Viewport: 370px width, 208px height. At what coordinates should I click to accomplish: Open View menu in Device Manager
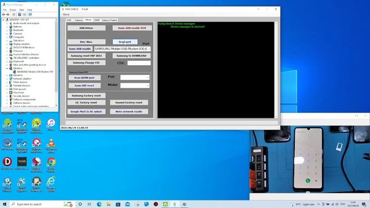click(x=21, y=10)
